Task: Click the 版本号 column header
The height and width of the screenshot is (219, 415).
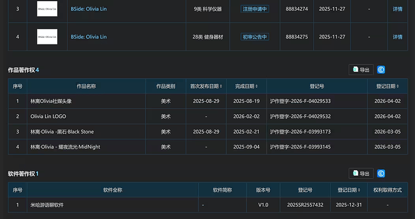Action: point(263,190)
